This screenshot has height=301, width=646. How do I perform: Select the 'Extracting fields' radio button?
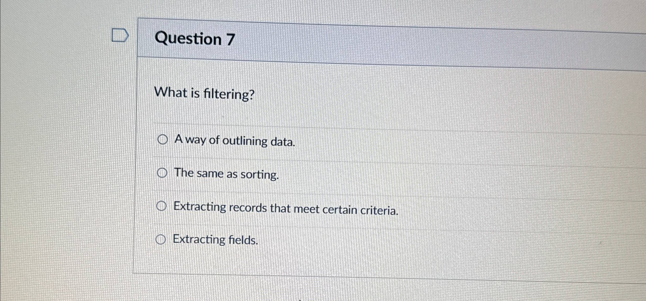point(161,239)
